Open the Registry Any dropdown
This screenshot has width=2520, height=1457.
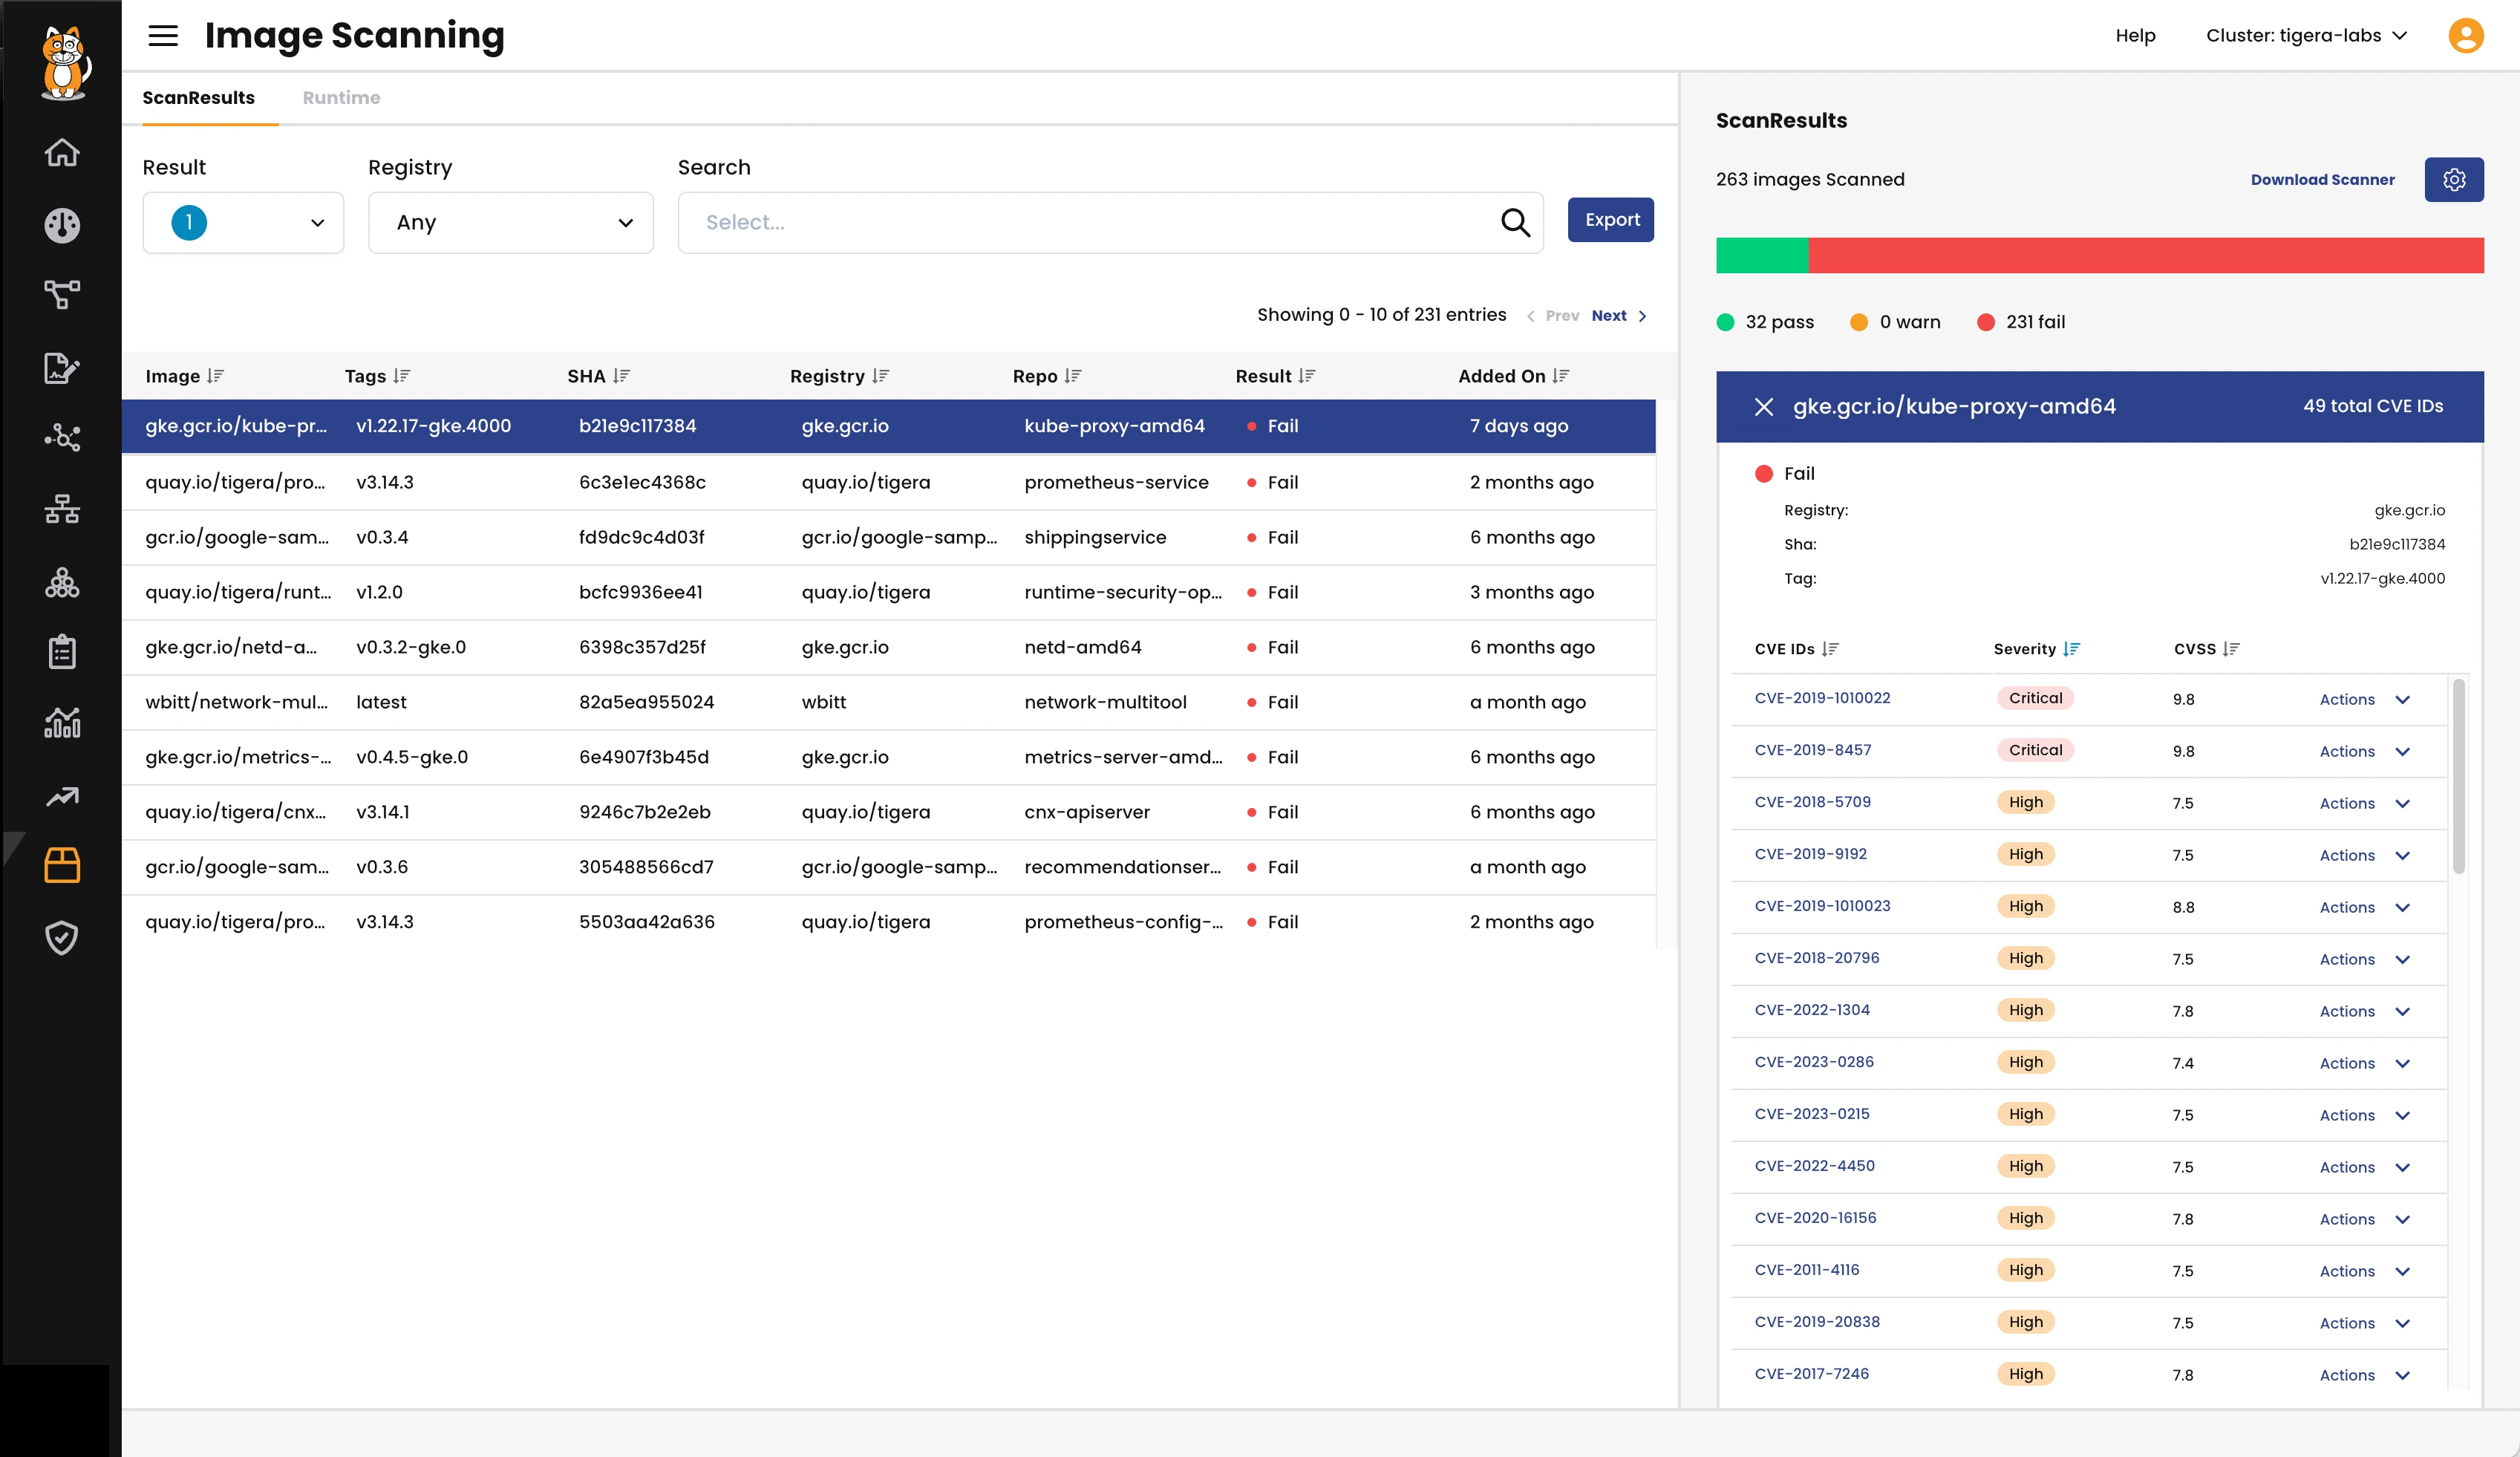click(x=510, y=222)
